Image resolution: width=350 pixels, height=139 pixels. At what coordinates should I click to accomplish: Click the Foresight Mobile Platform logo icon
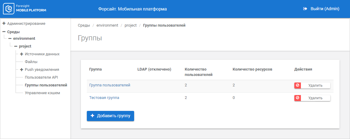point(9,9)
